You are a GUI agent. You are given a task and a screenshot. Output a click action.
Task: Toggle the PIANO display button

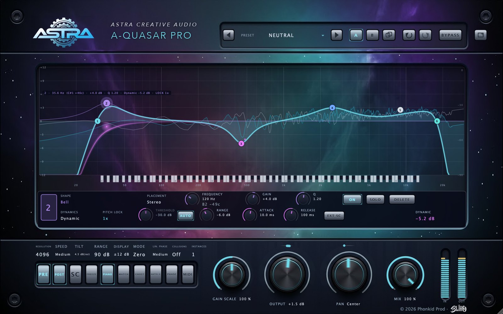108,274
